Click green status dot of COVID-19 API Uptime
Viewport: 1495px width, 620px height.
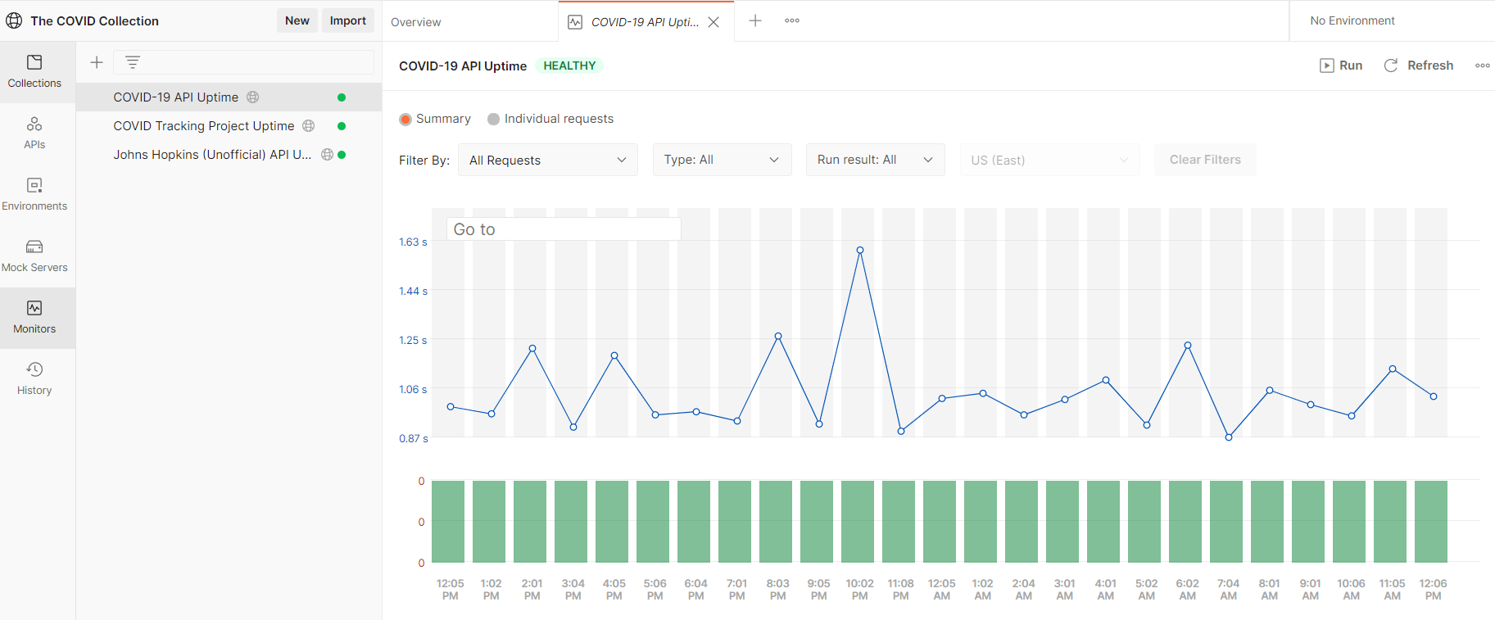click(342, 97)
